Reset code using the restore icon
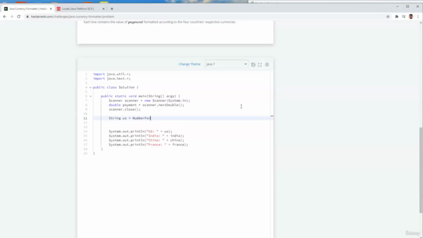 253,65
